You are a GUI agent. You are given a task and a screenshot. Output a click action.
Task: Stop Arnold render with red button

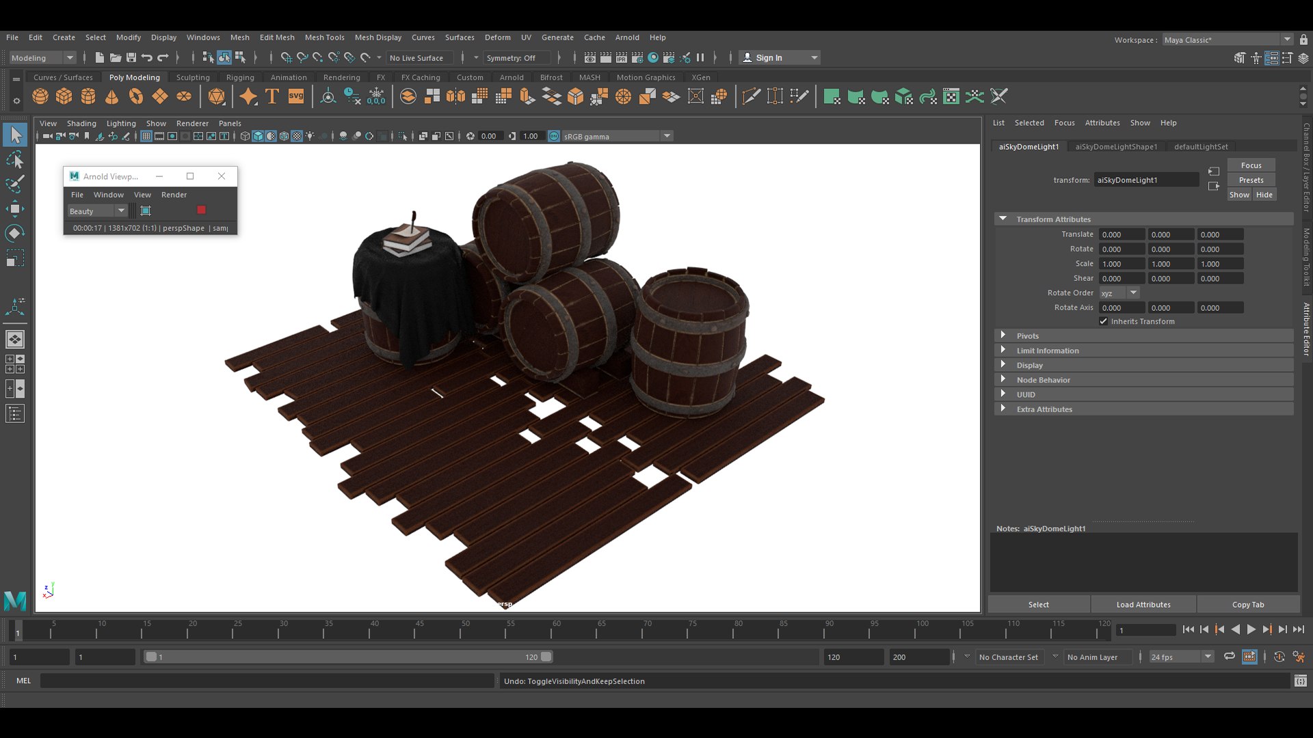pos(201,210)
